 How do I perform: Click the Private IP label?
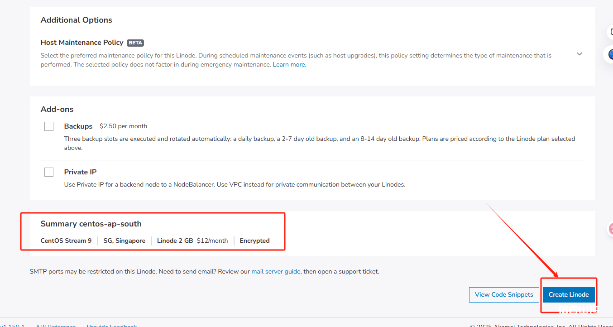(x=80, y=172)
